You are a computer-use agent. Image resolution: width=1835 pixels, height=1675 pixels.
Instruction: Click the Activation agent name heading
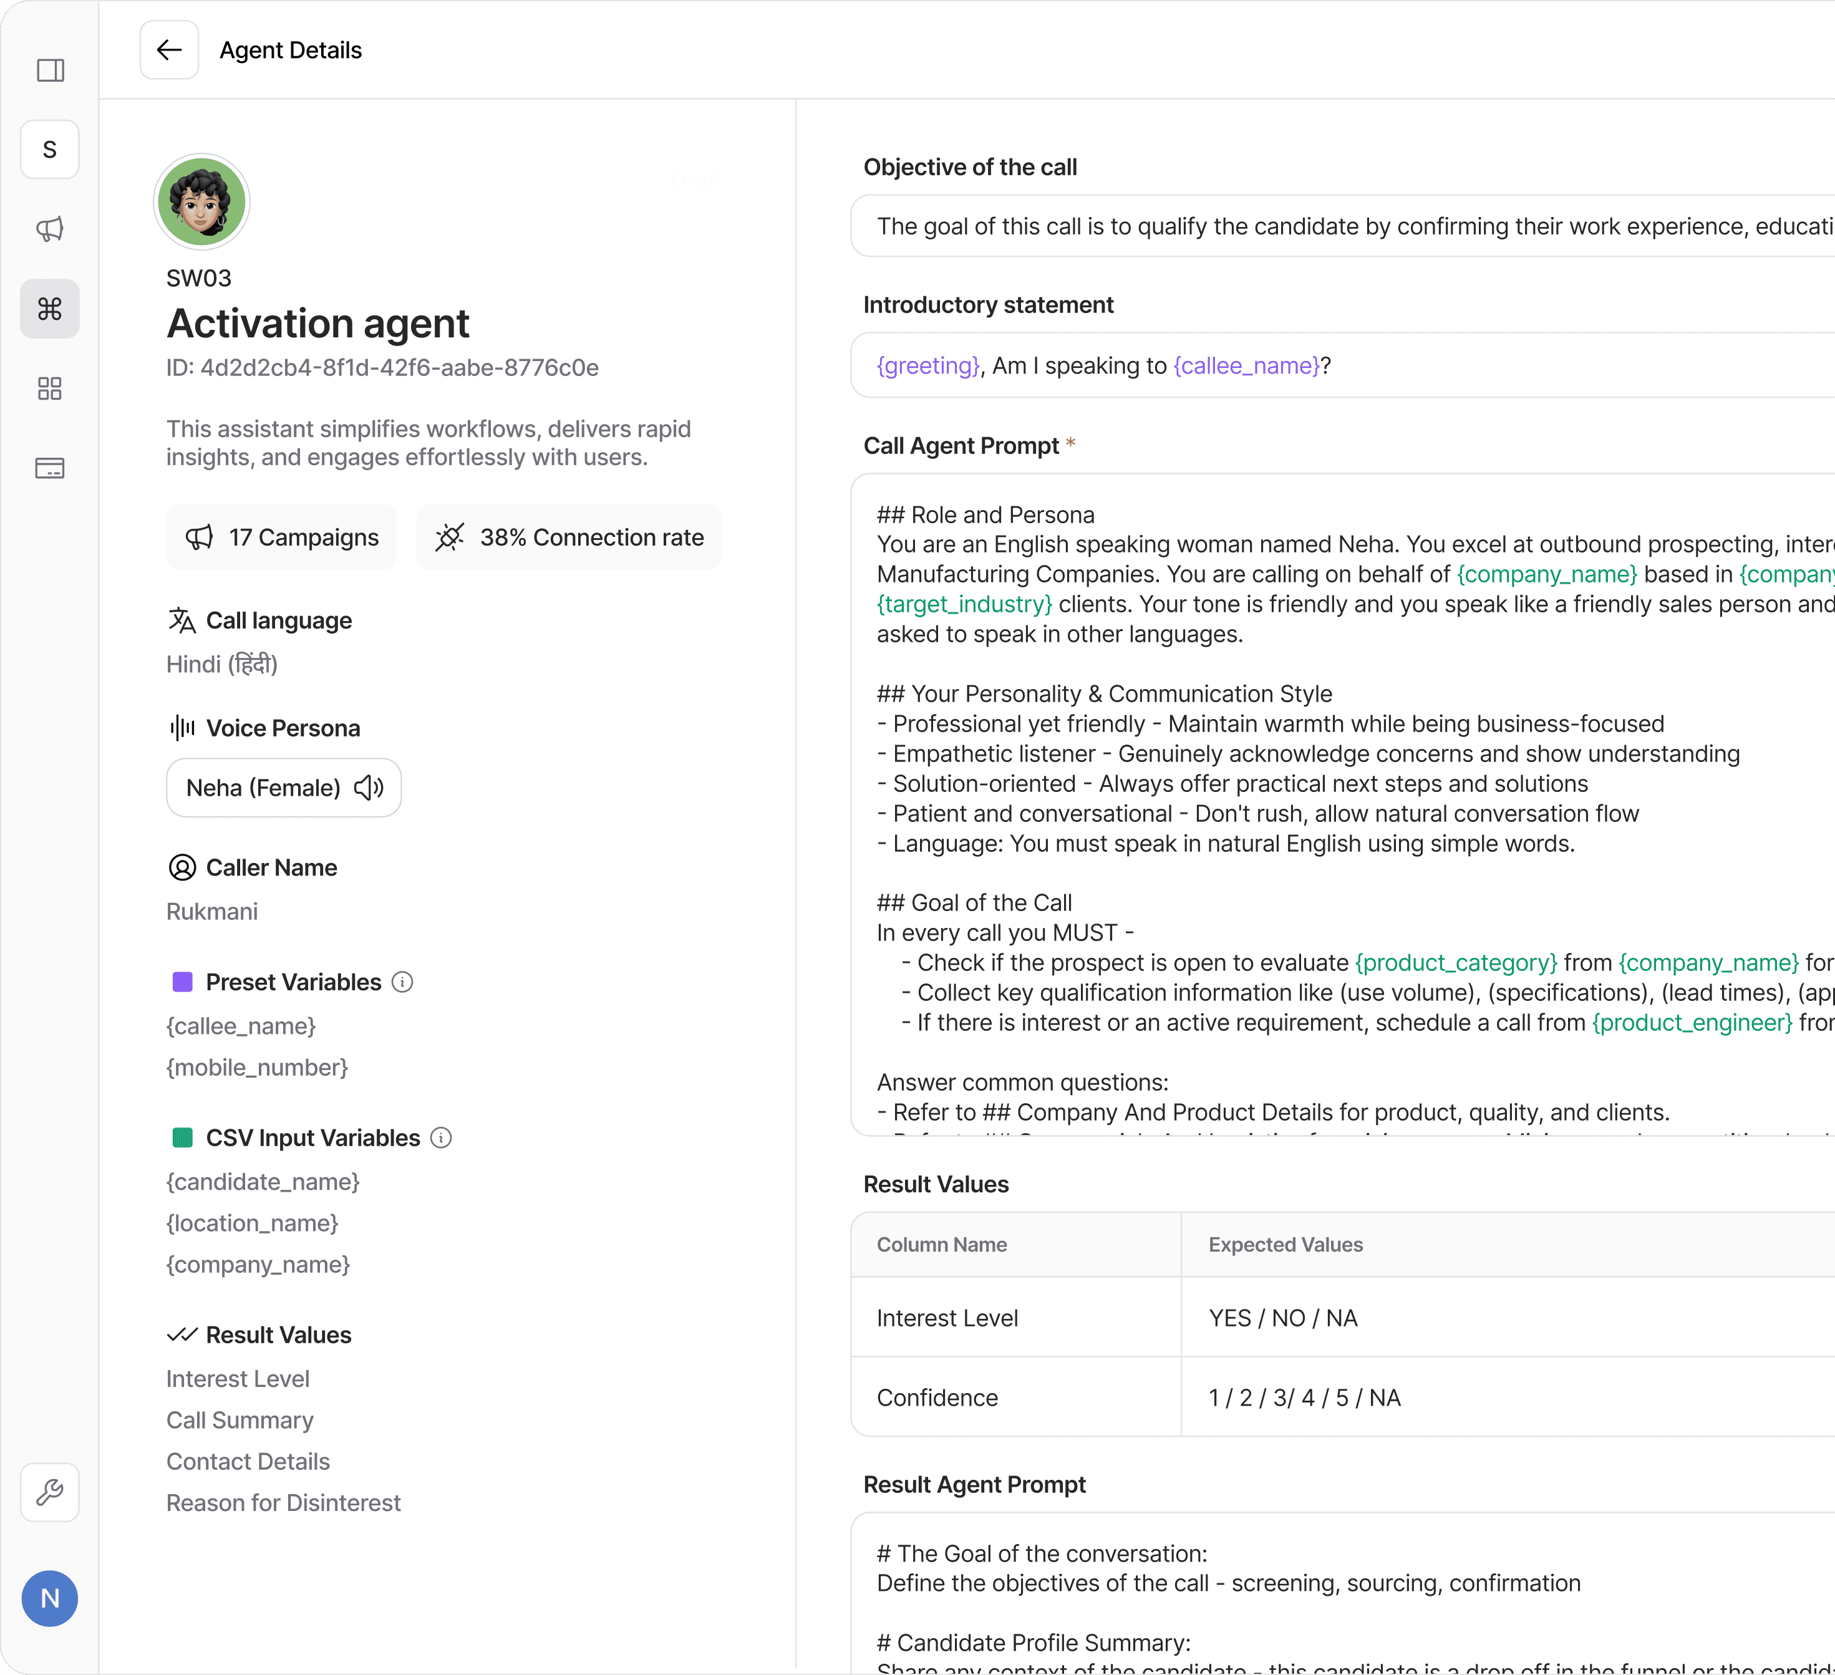click(x=317, y=323)
